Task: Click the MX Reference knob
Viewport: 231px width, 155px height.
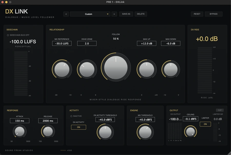Action: point(62,69)
